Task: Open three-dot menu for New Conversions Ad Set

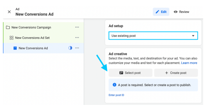Action: tap(77, 38)
